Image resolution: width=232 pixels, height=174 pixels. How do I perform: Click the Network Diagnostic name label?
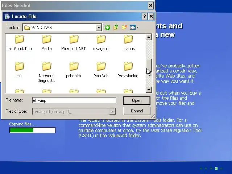pos(46,78)
